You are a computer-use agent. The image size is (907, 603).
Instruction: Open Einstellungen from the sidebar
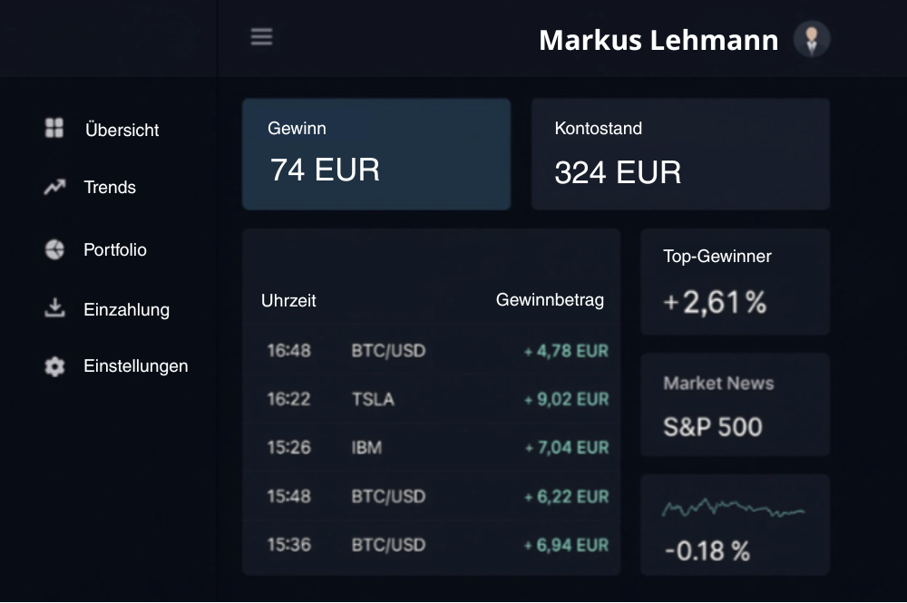tap(136, 366)
